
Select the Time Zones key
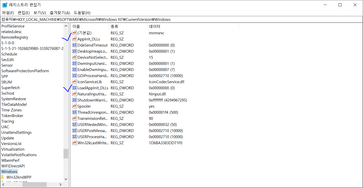point(11,110)
